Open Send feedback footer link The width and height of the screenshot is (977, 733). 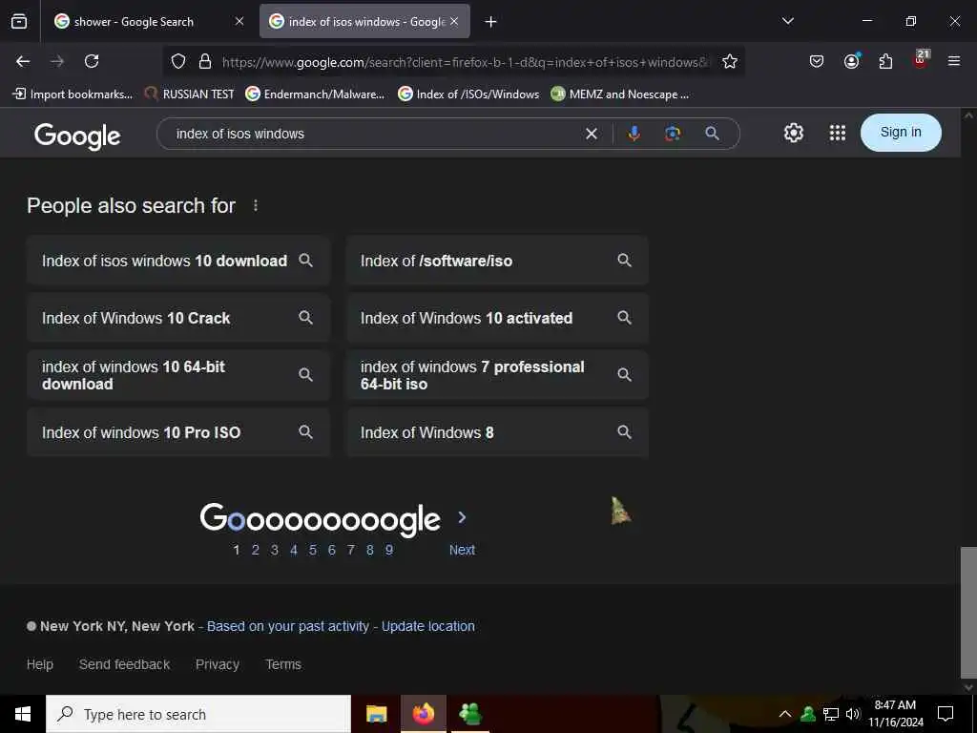click(125, 664)
